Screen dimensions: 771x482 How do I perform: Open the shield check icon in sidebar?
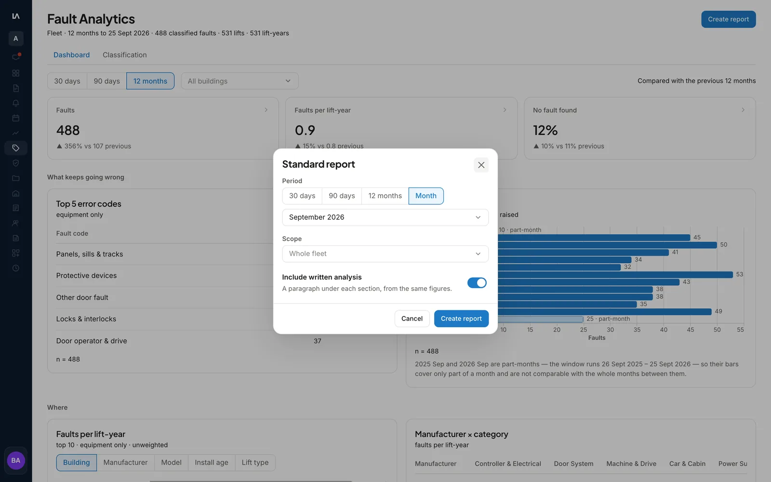[x=16, y=163]
